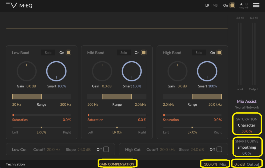The image size is (265, 168).
Task: Open the Saturation Character selector
Action: (246, 125)
